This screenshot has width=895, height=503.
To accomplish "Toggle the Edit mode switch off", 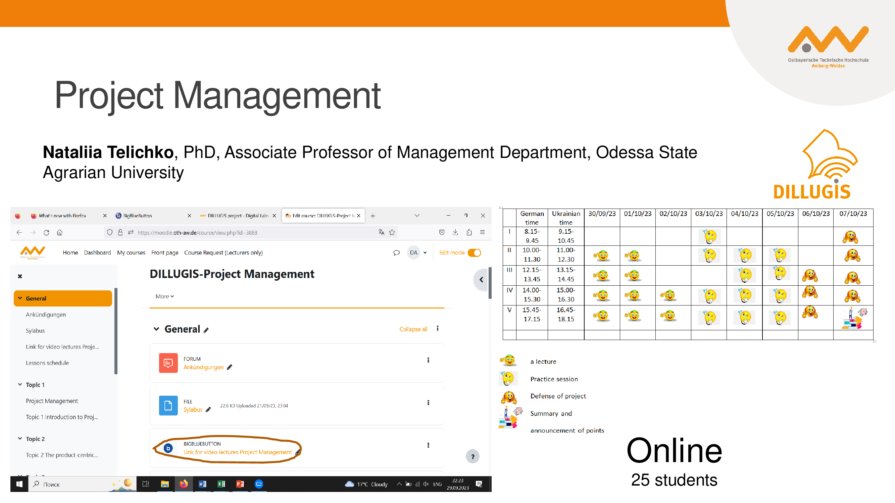I will 474,253.
